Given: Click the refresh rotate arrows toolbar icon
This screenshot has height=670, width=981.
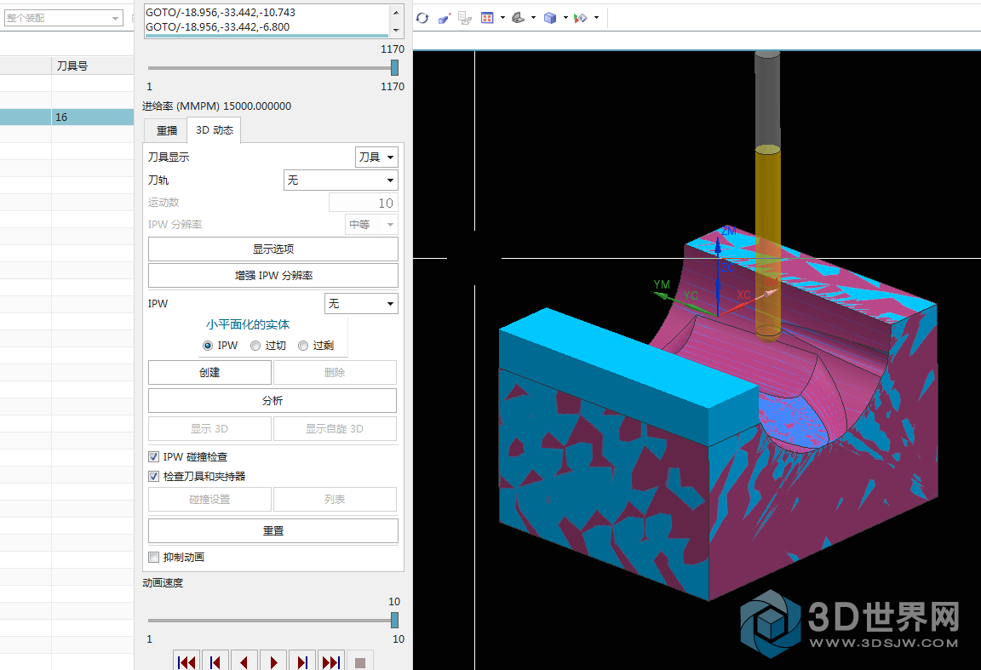Looking at the screenshot, I should point(422,18).
